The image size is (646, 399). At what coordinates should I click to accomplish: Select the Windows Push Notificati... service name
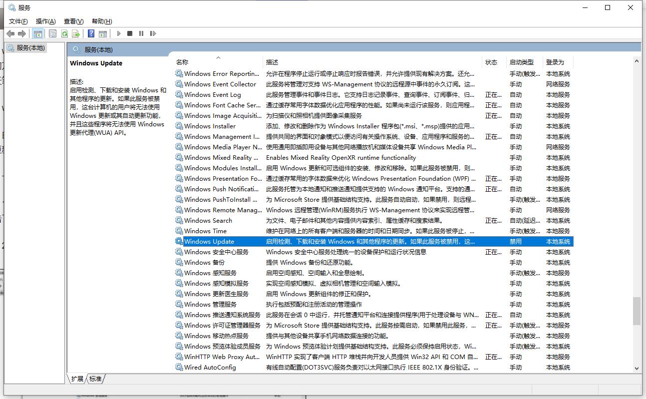click(222, 189)
